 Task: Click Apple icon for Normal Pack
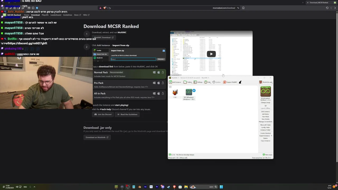click(158, 72)
